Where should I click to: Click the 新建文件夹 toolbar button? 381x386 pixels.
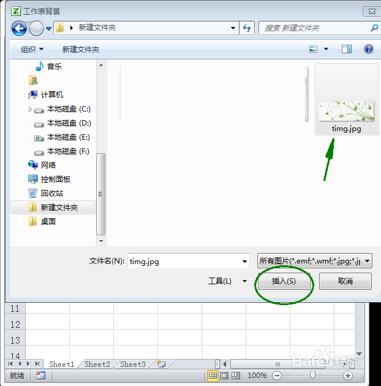(x=81, y=50)
